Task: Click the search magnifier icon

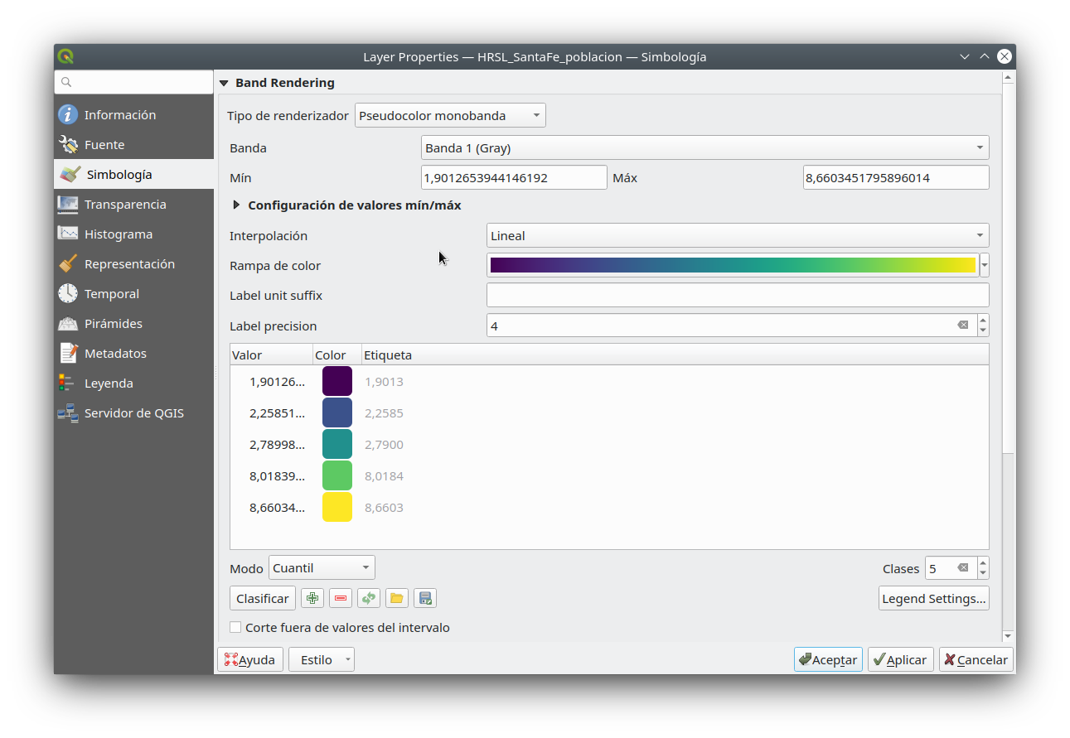Action: pyautogui.click(x=66, y=82)
